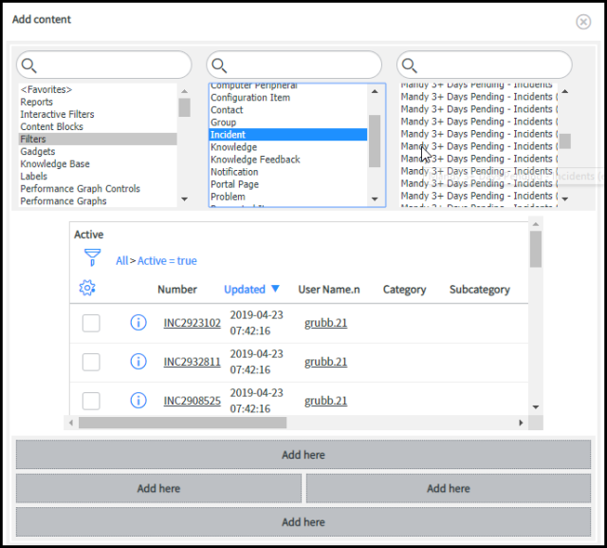Click preview horizontal scrollbar left arrow
This screenshot has width=607, height=548.
pyautogui.click(x=71, y=423)
